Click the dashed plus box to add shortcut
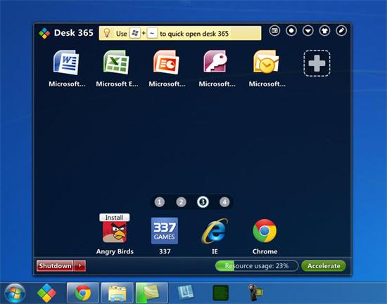The height and width of the screenshot is (304, 387). [x=317, y=63]
